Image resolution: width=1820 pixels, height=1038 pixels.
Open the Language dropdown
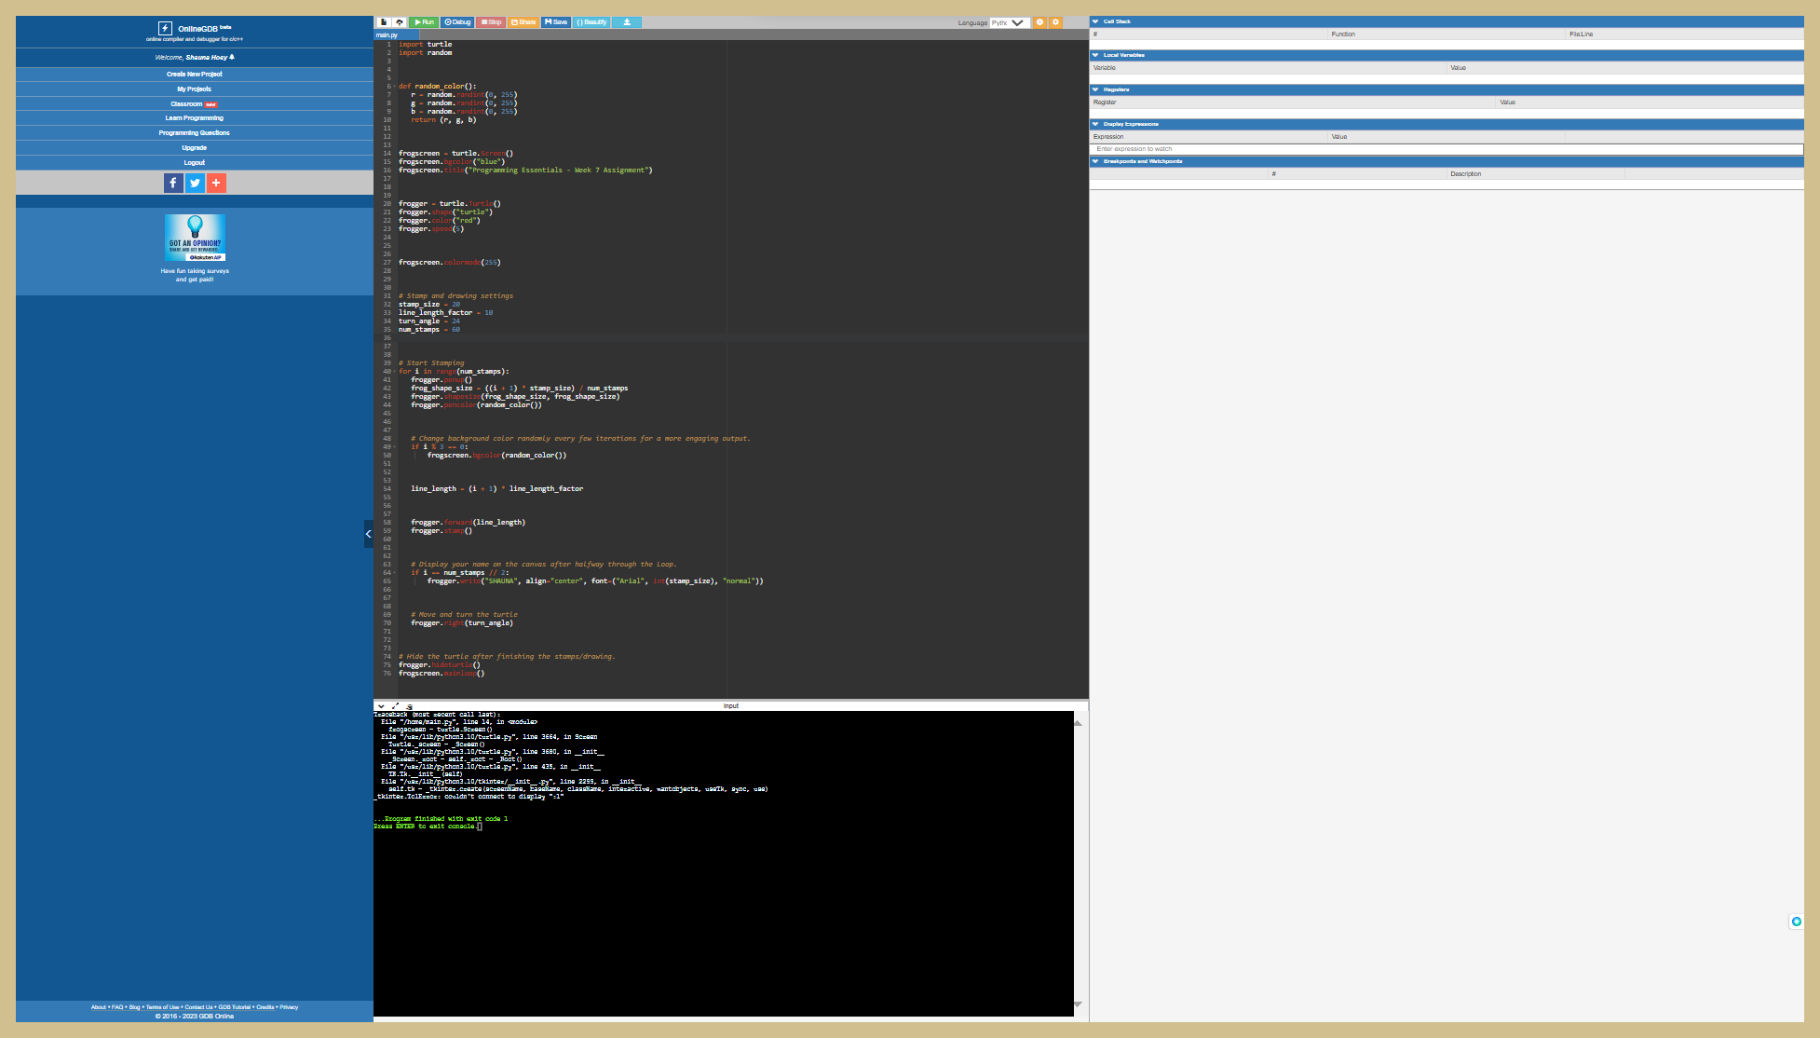[x=1010, y=22]
